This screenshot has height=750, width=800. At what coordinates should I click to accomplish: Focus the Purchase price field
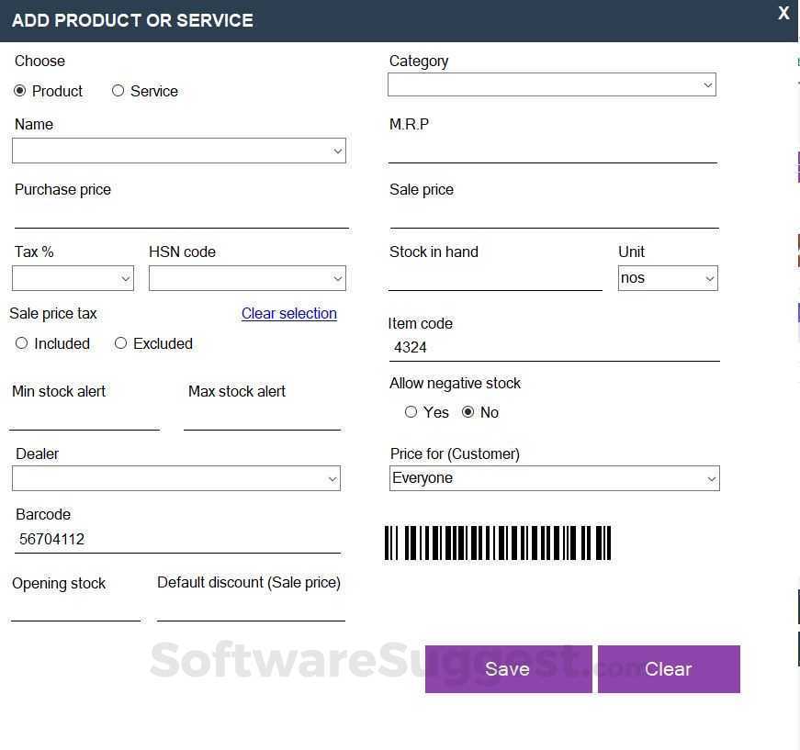point(181,217)
